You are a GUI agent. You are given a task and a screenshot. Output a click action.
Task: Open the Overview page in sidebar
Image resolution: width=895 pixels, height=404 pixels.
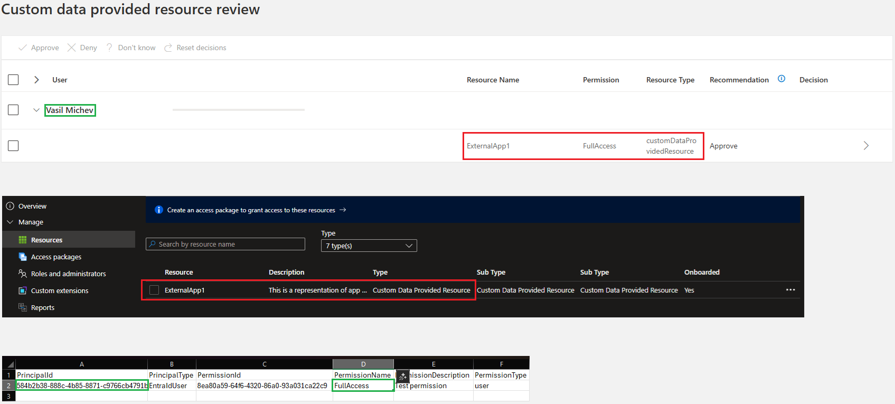coord(32,206)
